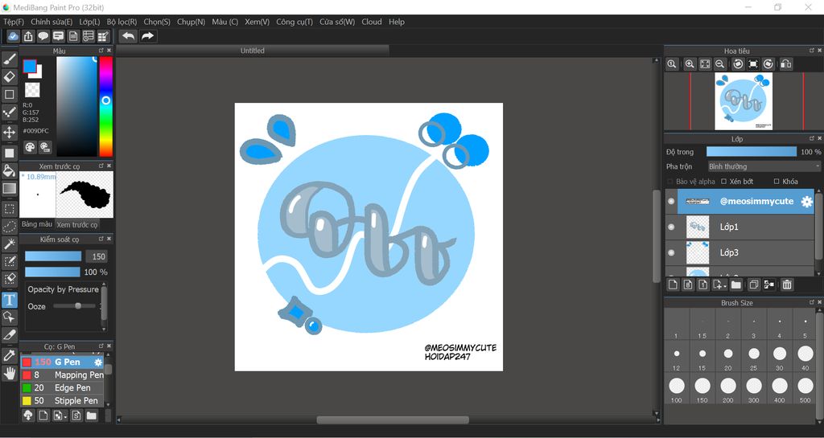Viewport: 824px width, 438px height.
Task: Delete layer with trash icon
Action: [787, 284]
